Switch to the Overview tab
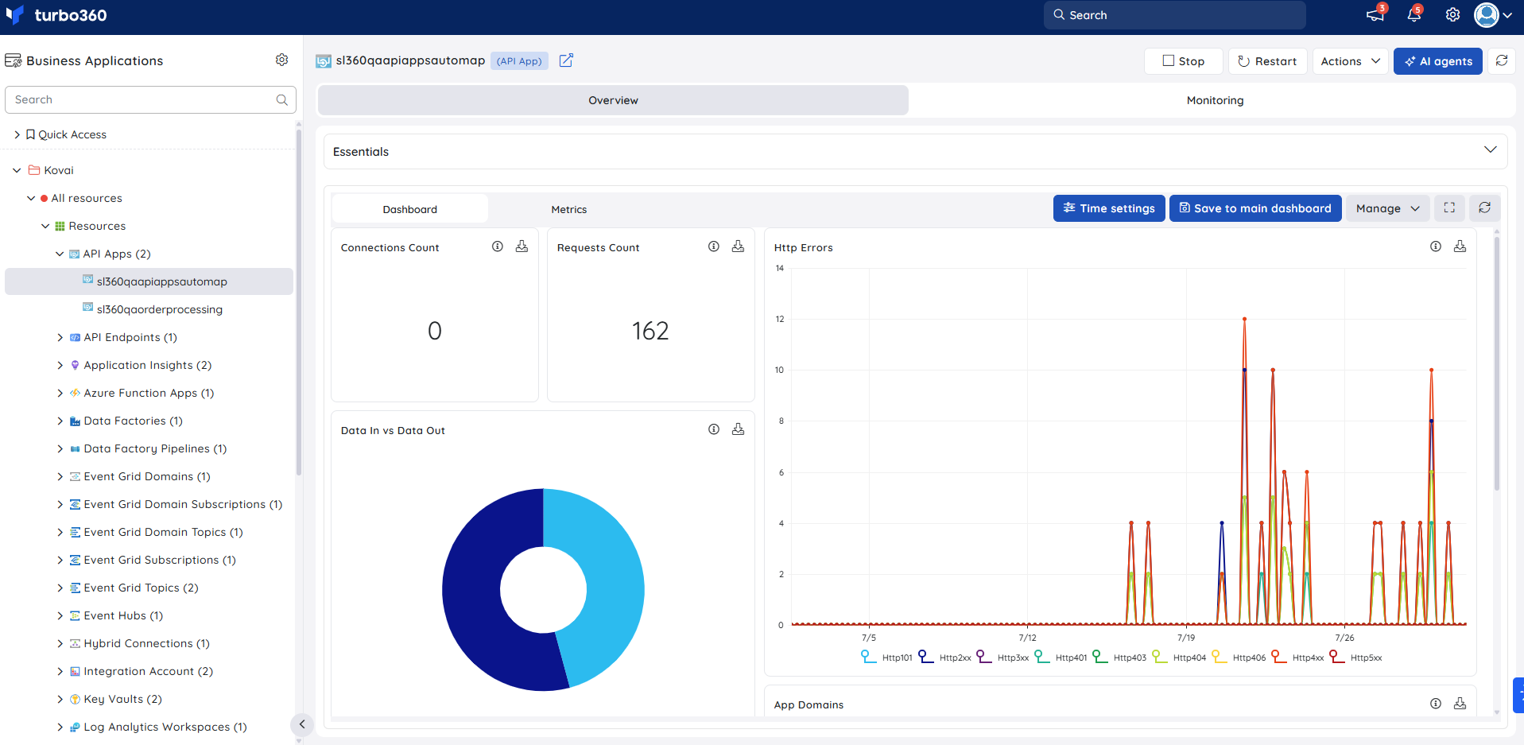 (x=613, y=100)
